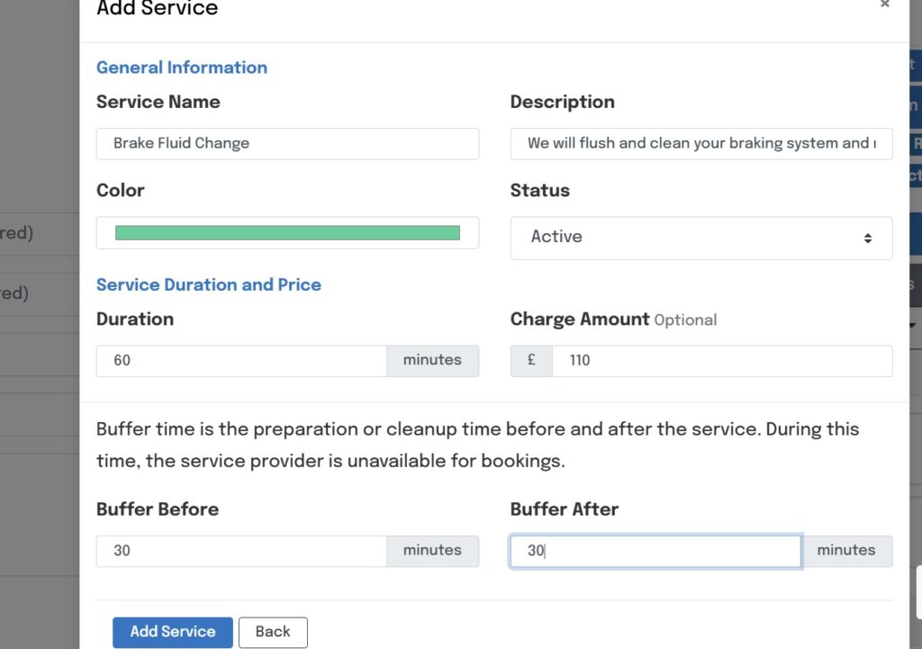The image size is (922, 649).
Task: Focus the Buffer After input field
Action: [x=655, y=551]
